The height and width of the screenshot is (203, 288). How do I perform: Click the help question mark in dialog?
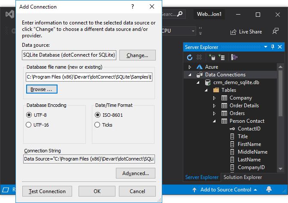[132, 6]
